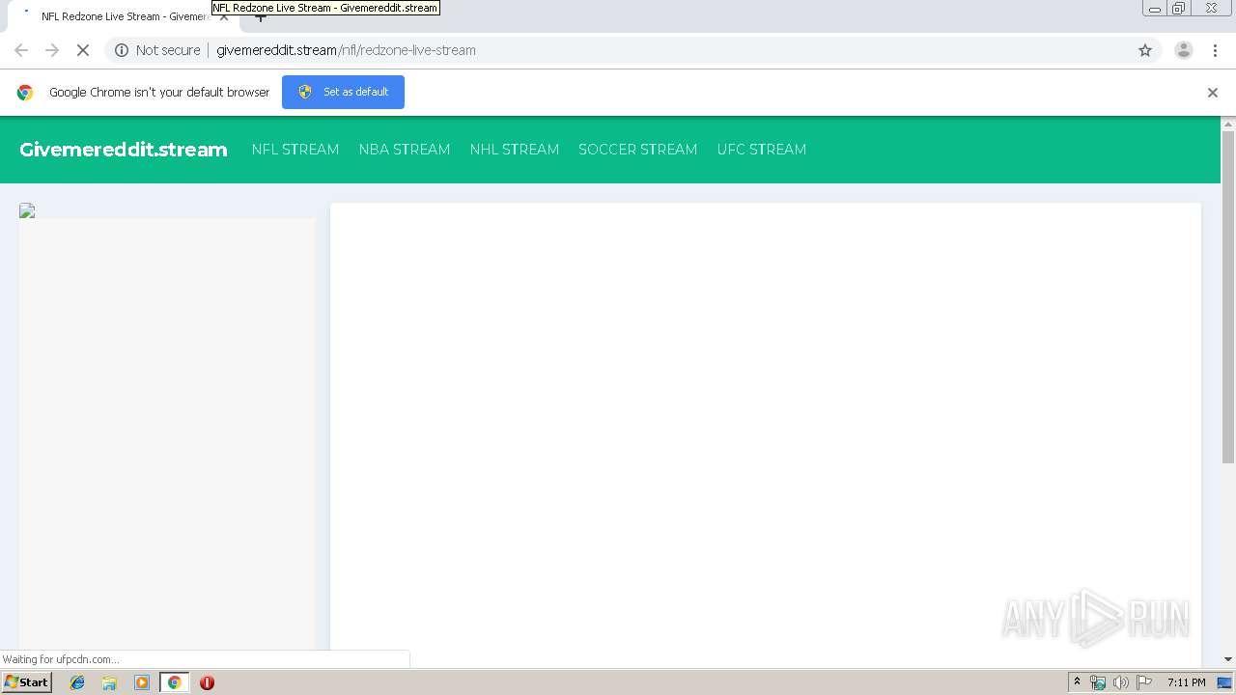Select the Chrome taskbar button
The width and height of the screenshot is (1236, 695).
(175, 682)
